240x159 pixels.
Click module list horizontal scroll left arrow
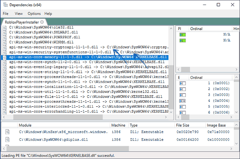tap(4, 149)
